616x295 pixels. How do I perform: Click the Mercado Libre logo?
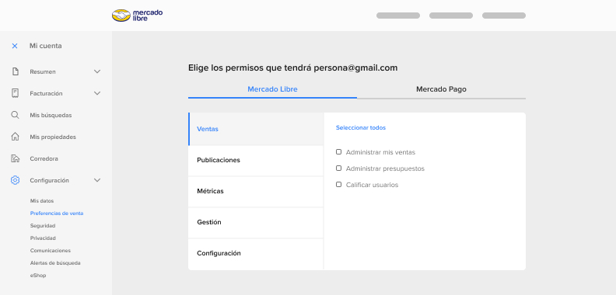(x=137, y=16)
